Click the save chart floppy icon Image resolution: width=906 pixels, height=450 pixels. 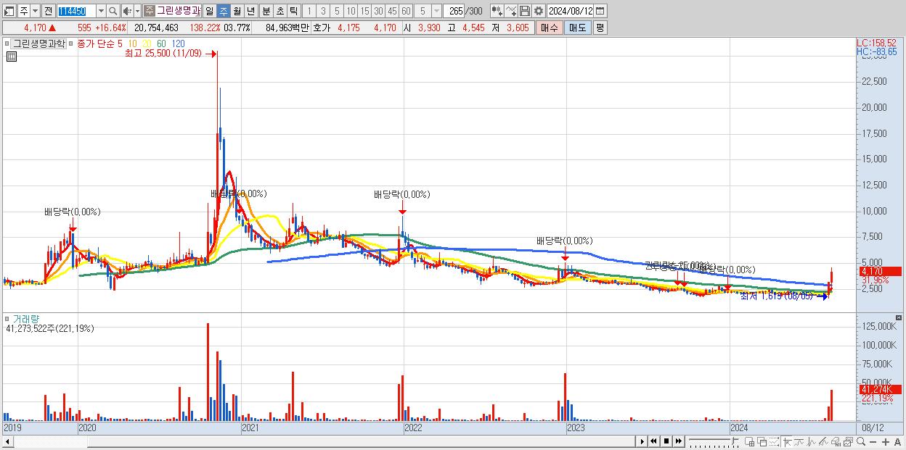pyautogui.click(x=525, y=11)
